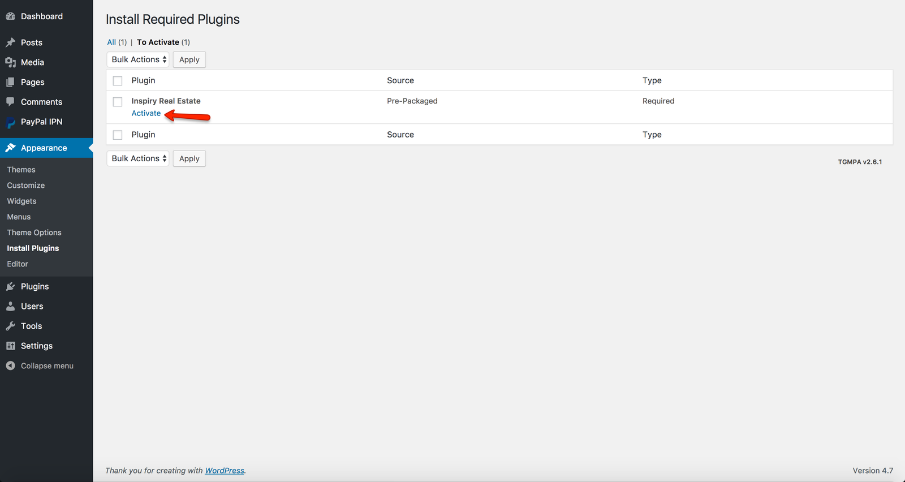Click the PayPal IPN logo icon
This screenshot has height=482, width=905.
10,122
